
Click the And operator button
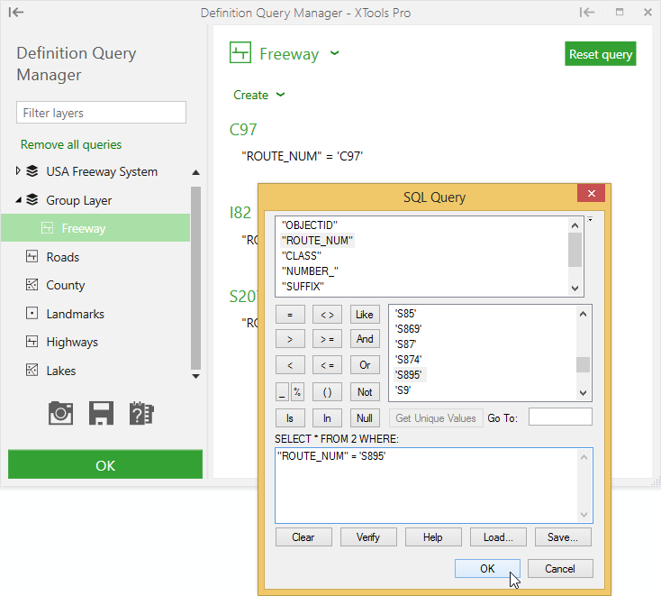pos(365,339)
